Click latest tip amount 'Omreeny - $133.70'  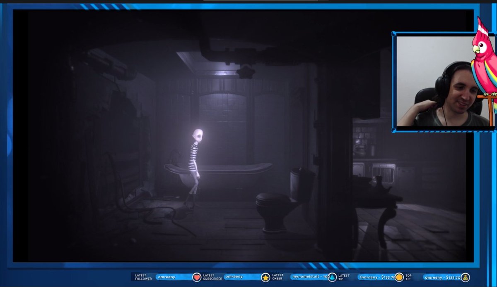(x=376, y=277)
